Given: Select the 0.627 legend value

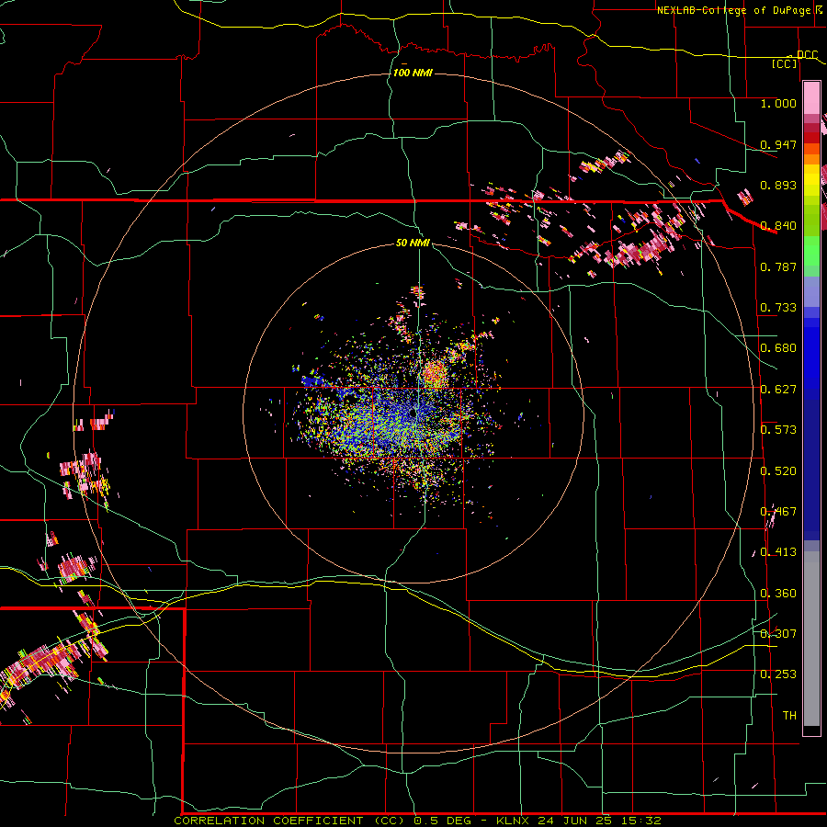Looking at the screenshot, I should [778, 390].
